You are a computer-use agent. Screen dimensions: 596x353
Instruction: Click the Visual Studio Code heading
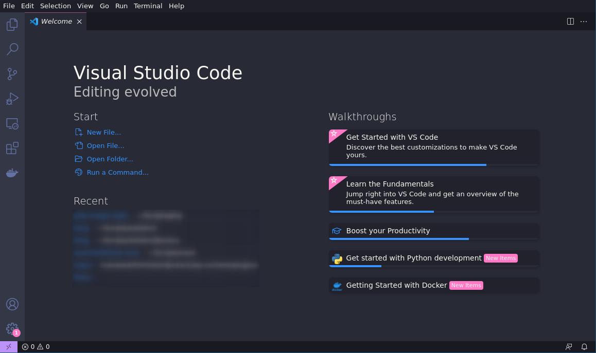157,72
